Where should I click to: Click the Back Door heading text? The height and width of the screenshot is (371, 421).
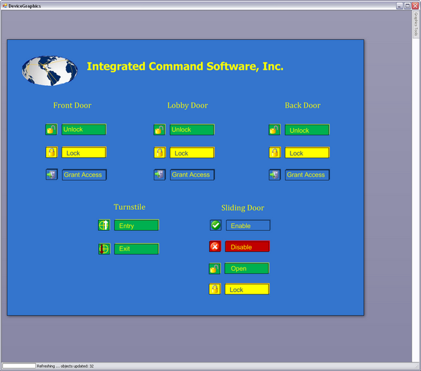pos(303,106)
